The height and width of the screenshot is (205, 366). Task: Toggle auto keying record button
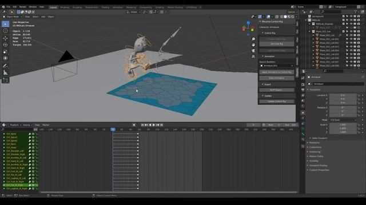click(x=134, y=125)
